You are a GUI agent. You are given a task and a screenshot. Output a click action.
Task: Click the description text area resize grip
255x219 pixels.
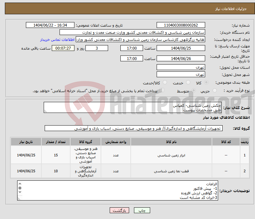point(45,111)
